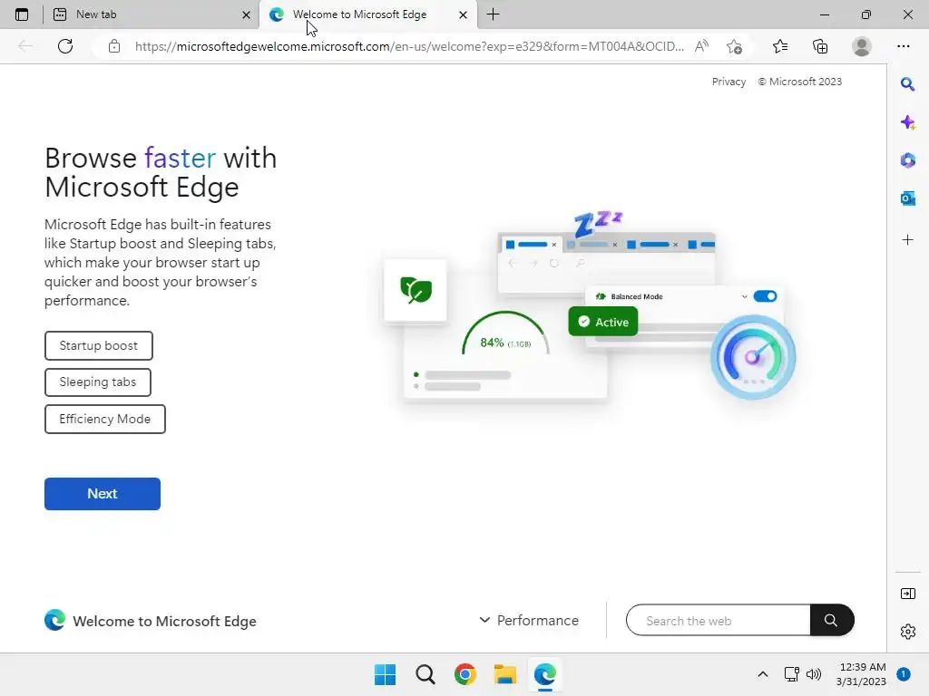Open a new tab with plus button
This screenshot has height=696, width=929.
click(493, 14)
